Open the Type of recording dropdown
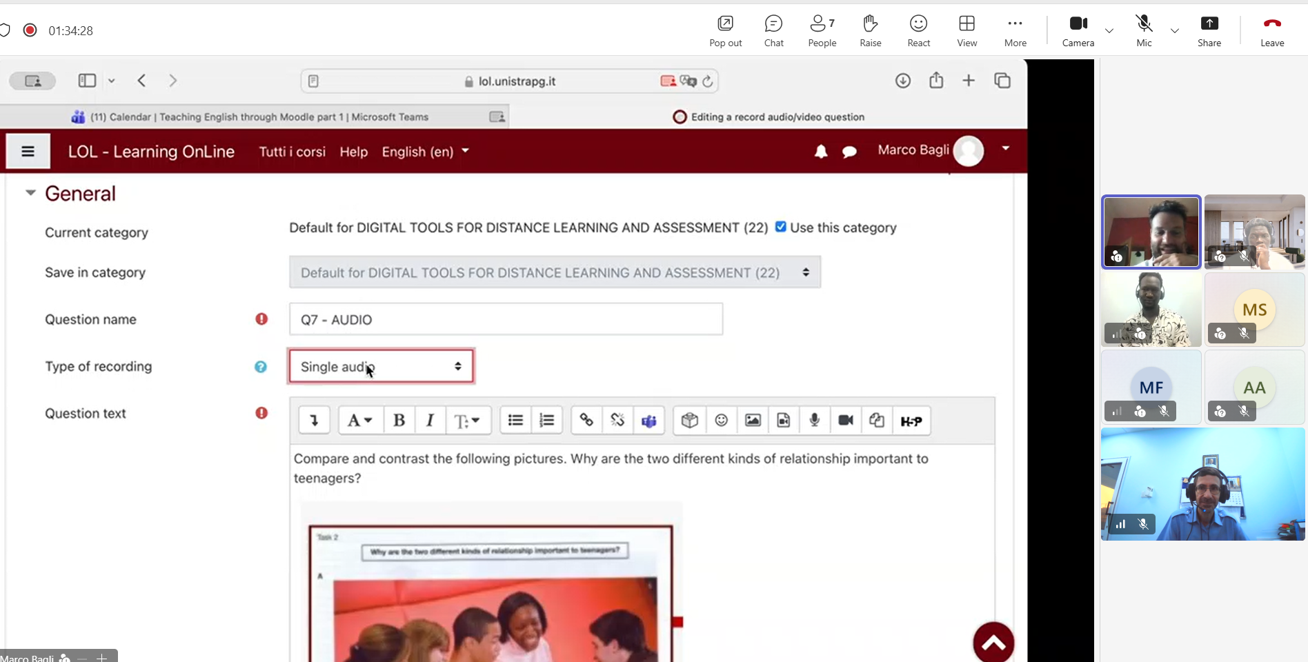The height and width of the screenshot is (662, 1308). coord(381,366)
